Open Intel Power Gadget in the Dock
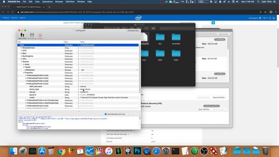This screenshot has height=157, width=279. [x=89, y=151]
